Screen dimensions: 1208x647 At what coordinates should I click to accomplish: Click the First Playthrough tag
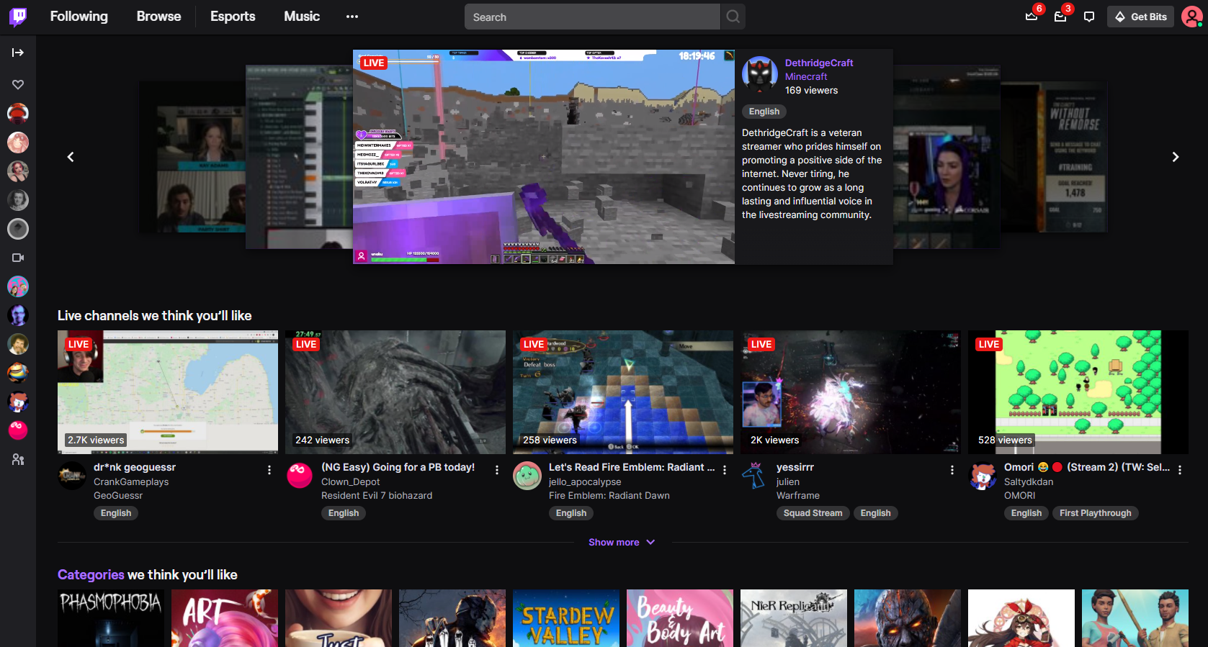[1096, 513]
